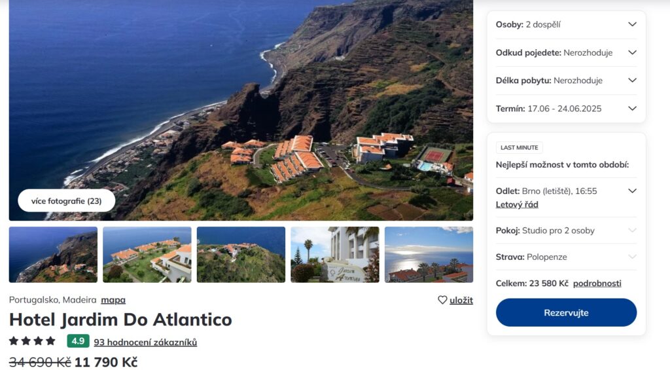Expand the Osoby guests dropdown
The width and height of the screenshot is (670, 370).
632,24
